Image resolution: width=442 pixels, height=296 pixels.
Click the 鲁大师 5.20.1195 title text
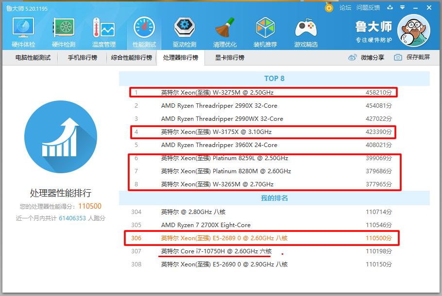point(27,8)
